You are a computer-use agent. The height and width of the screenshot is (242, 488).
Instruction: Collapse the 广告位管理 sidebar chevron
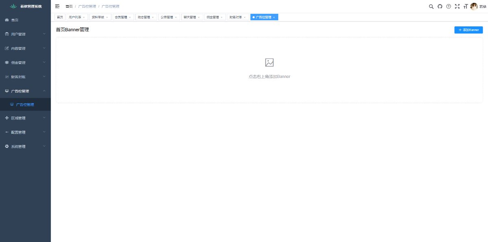pos(44,91)
